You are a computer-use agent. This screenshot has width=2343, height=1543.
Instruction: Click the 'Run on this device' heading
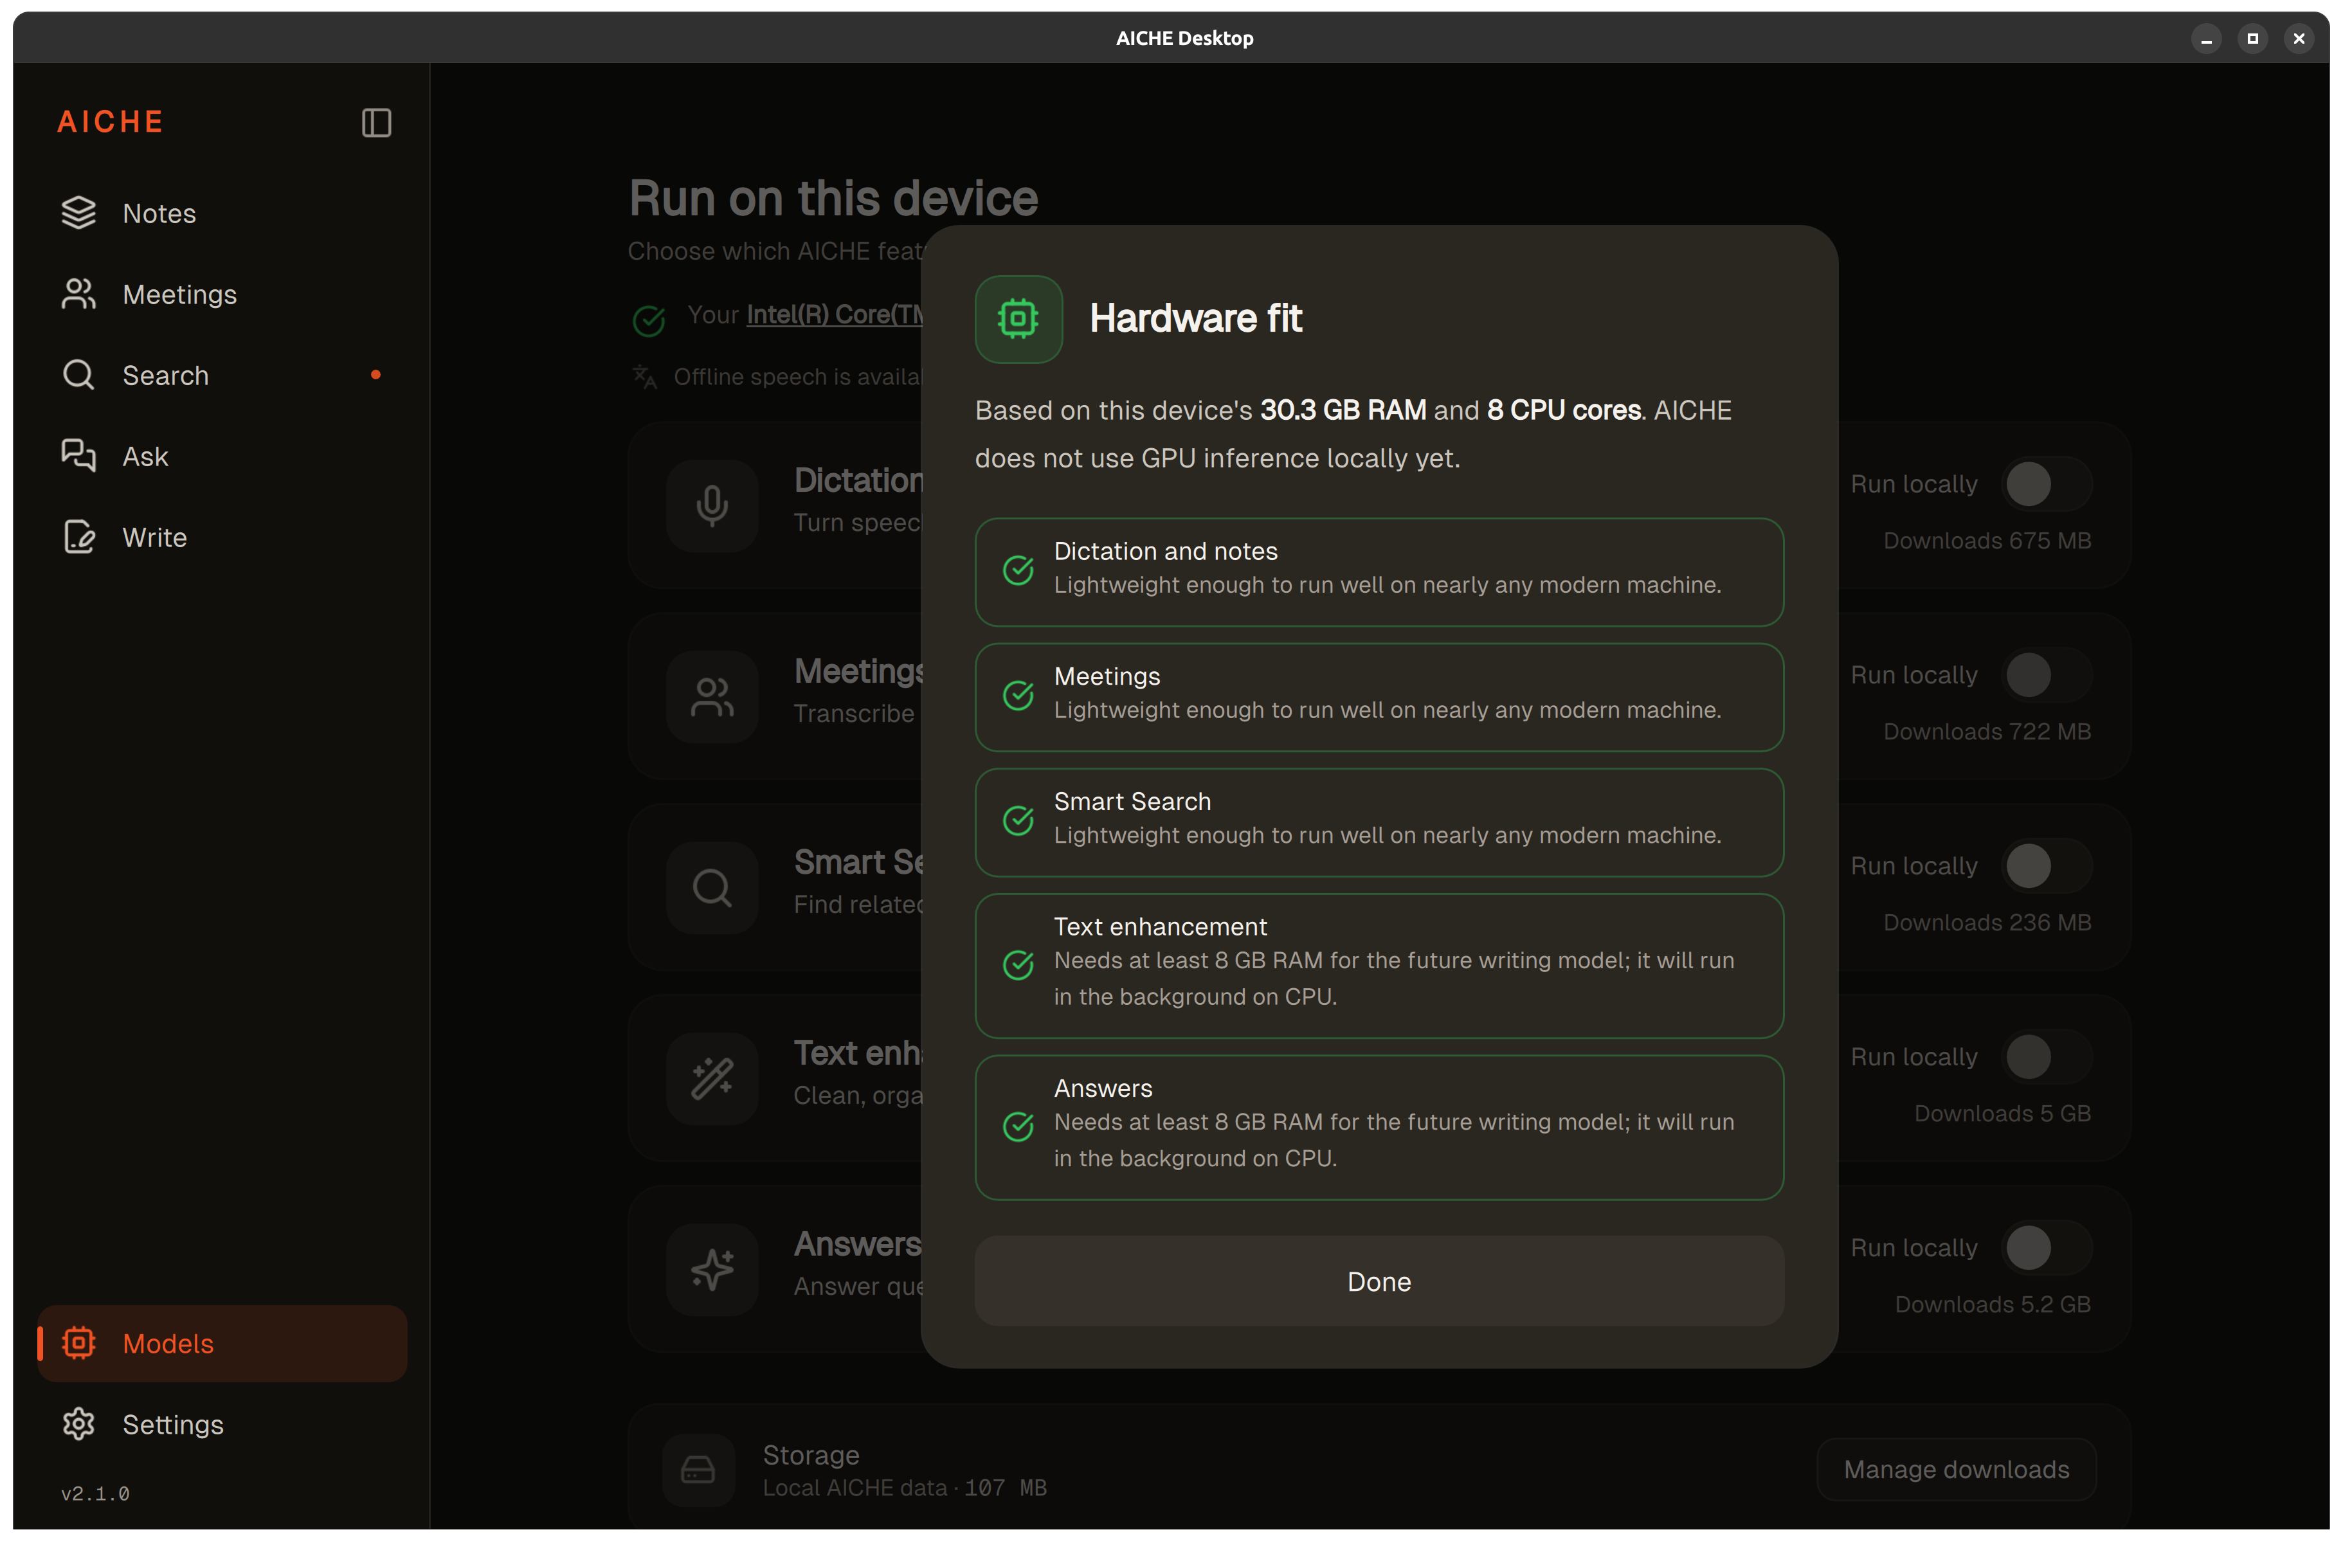pyautogui.click(x=833, y=198)
